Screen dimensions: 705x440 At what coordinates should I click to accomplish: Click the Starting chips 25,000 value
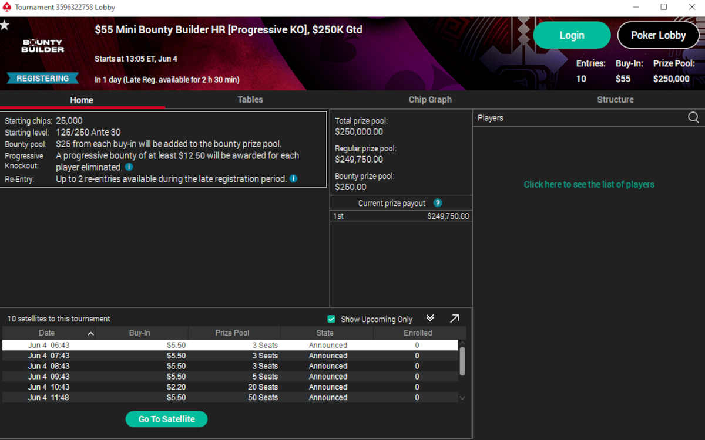69,121
